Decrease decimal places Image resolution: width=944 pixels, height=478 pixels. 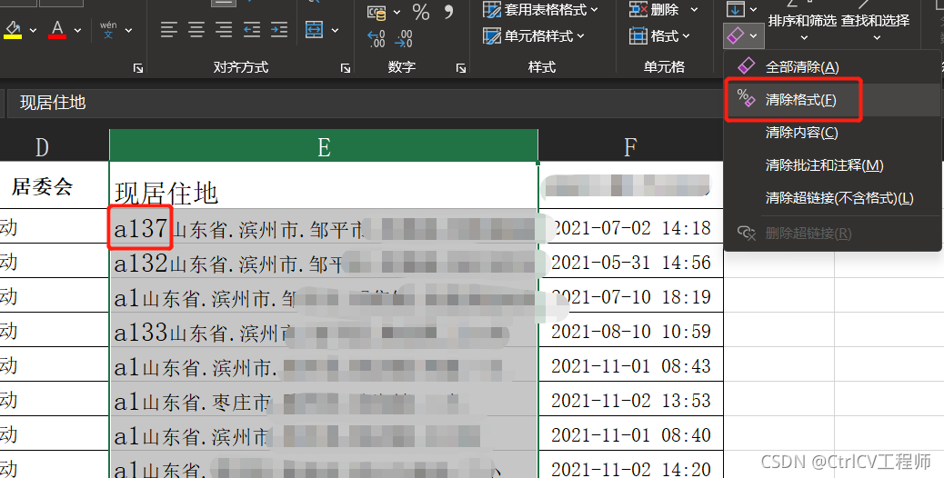(404, 38)
